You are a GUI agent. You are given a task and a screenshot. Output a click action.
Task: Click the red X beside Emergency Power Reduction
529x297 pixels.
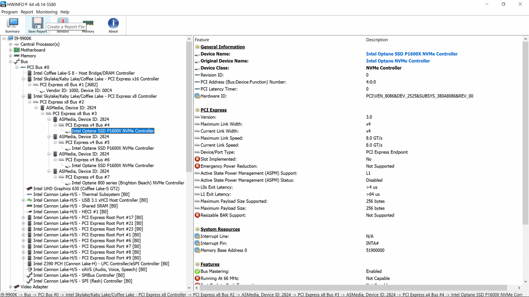[197, 166]
